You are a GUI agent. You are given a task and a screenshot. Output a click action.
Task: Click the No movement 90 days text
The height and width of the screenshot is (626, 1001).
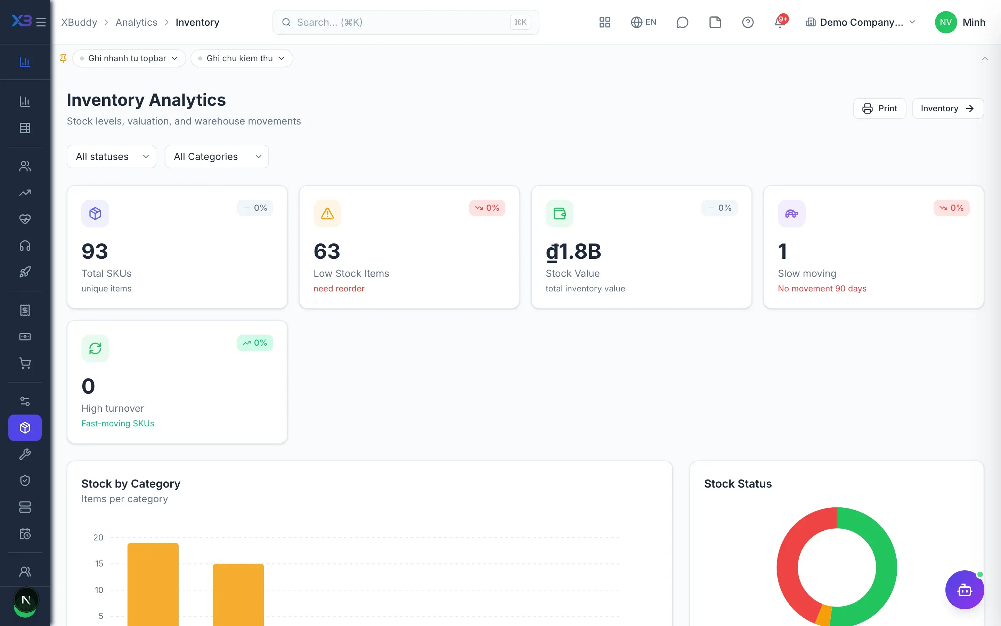tap(822, 289)
